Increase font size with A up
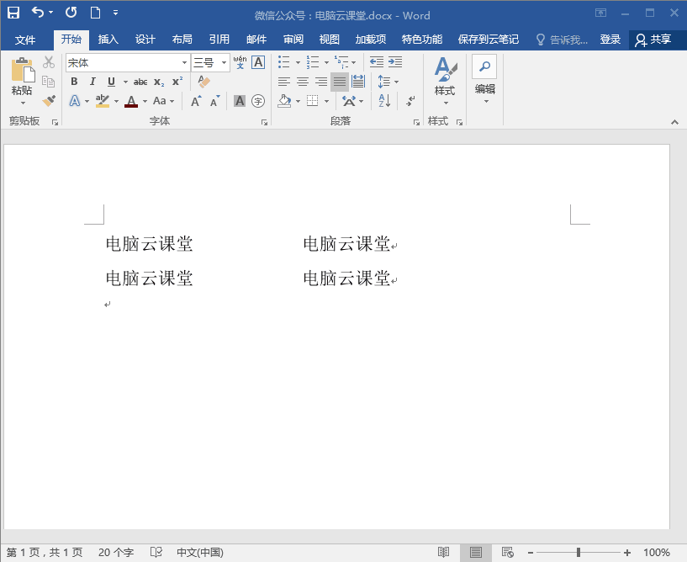 pos(196,101)
